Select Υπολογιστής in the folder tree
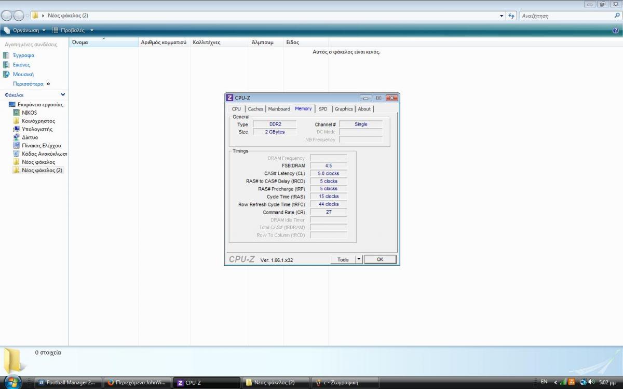Viewport: 623px width, 389px height. [37, 129]
